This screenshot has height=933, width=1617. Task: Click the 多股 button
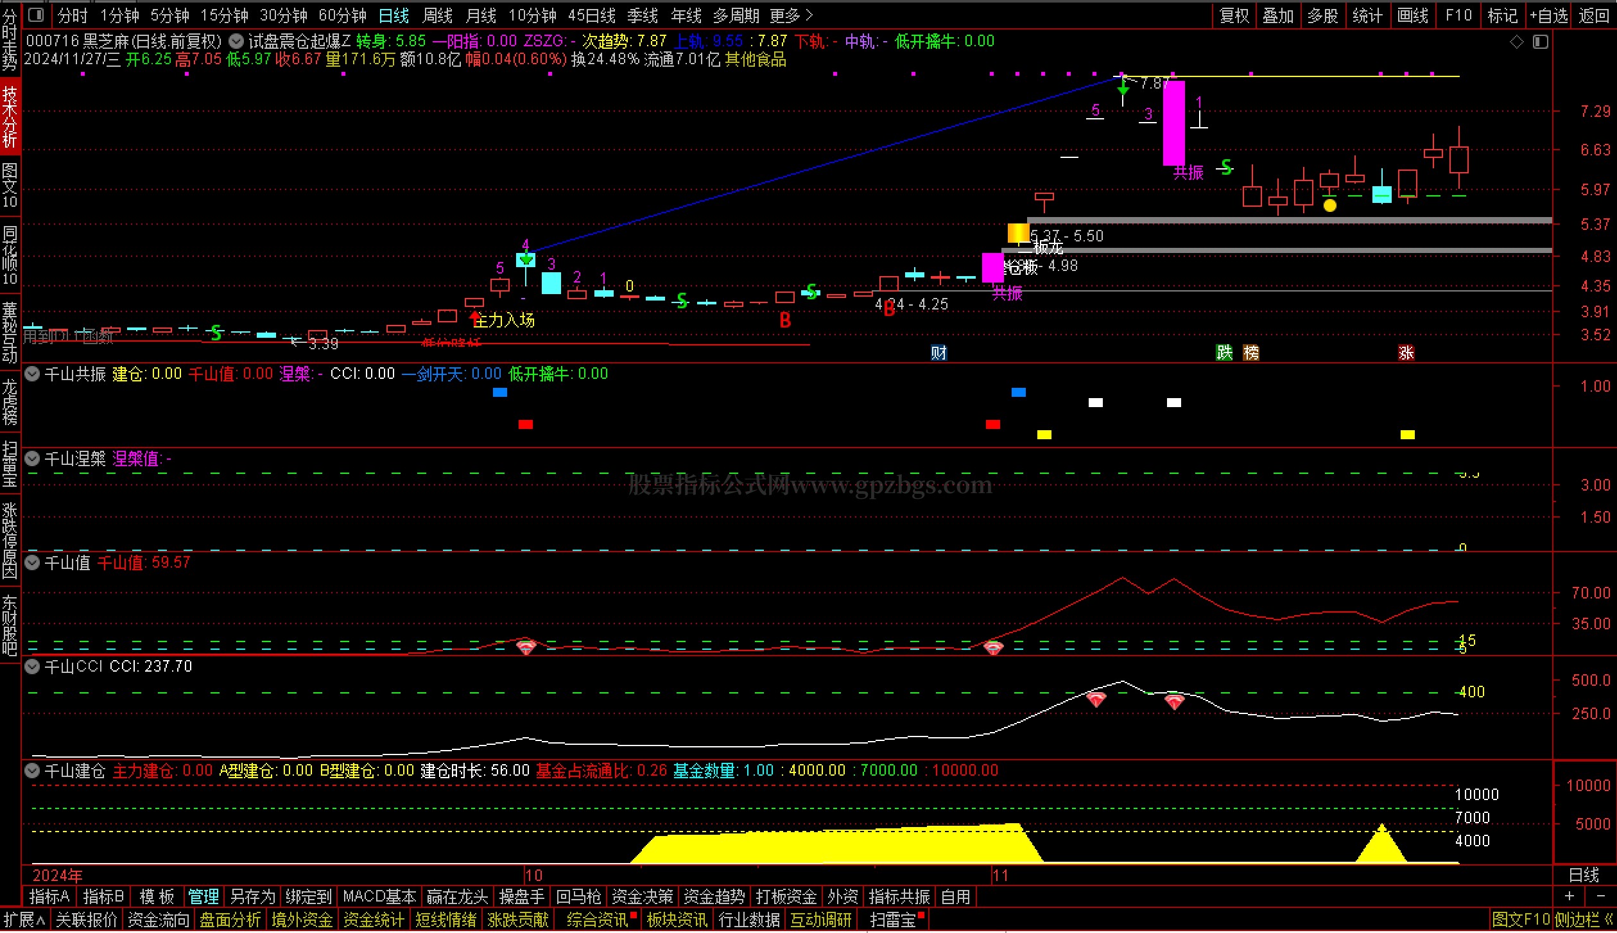click(x=1323, y=15)
